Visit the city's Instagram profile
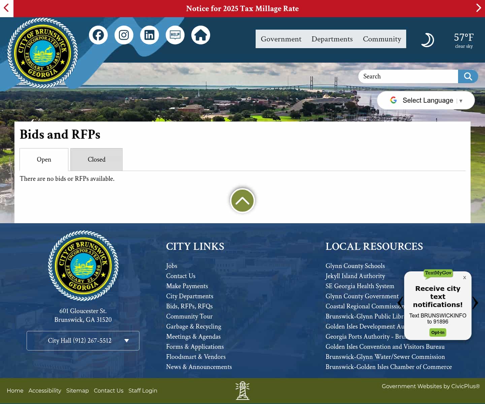The image size is (485, 404). point(124,35)
